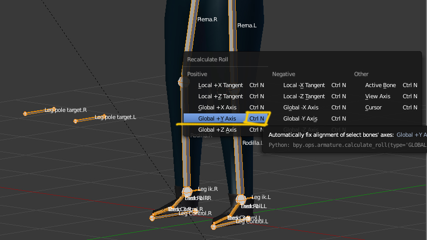Choose Local -Z Tangent roll option
Image resolution: width=427 pixels, height=240 pixels.
click(311, 96)
